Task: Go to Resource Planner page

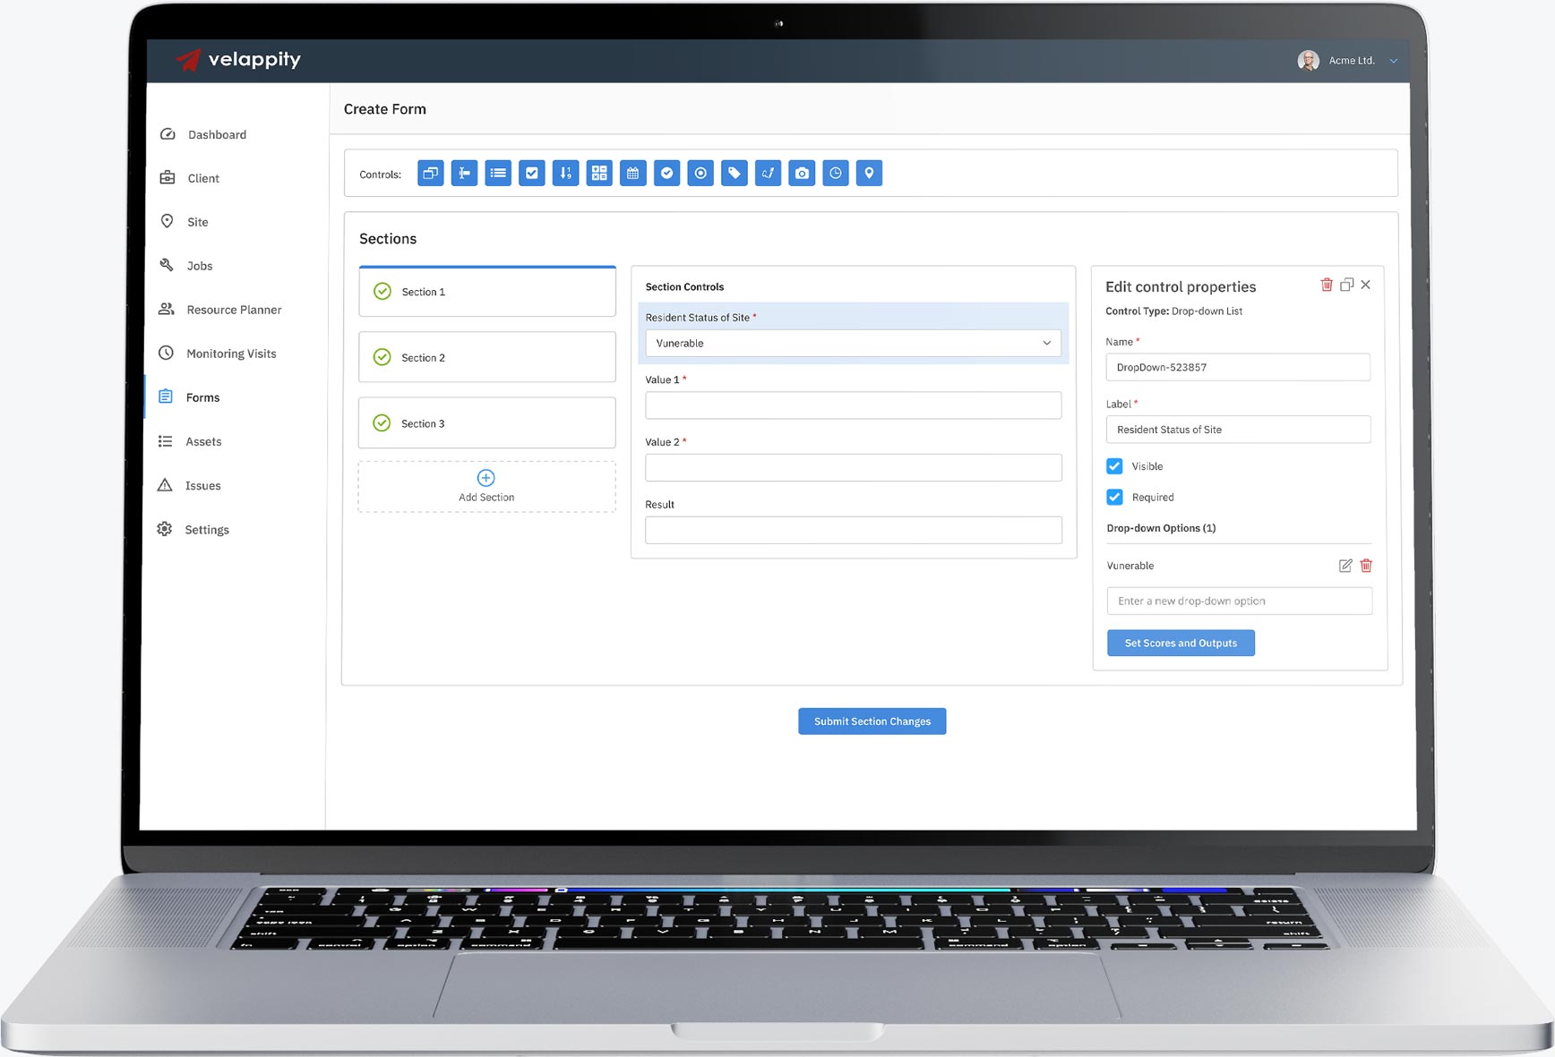Action: pyautogui.click(x=233, y=310)
